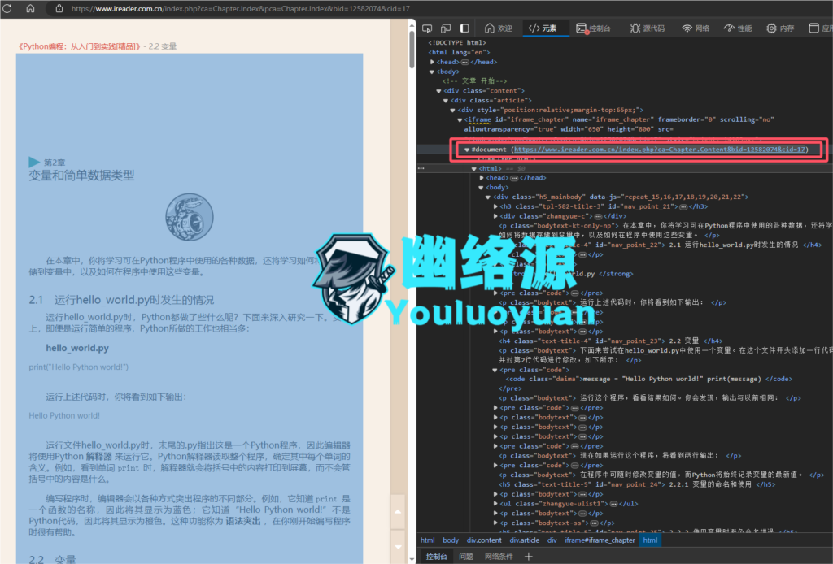This screenshot has width=833, height=564.
Task: Go to the browser home page icon
Action: click(x=30, y=8)
